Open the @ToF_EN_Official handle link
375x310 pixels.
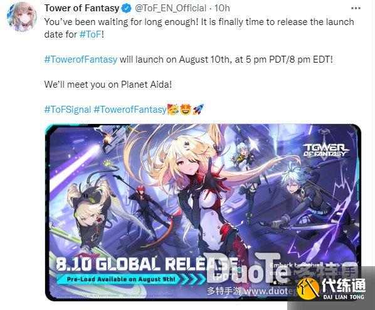coord(171,8)
